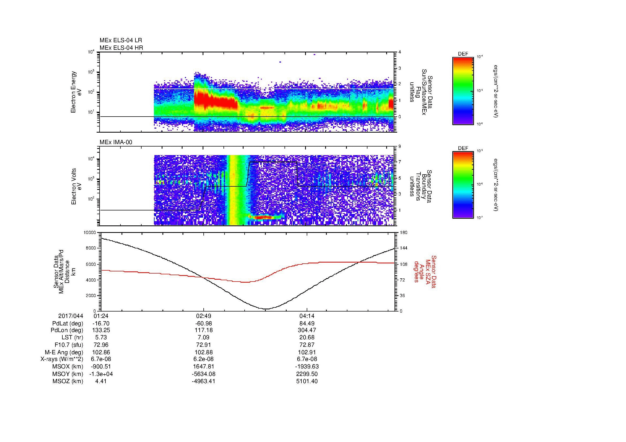Click the M-E Ang value '102.88'

pos(204,352)
